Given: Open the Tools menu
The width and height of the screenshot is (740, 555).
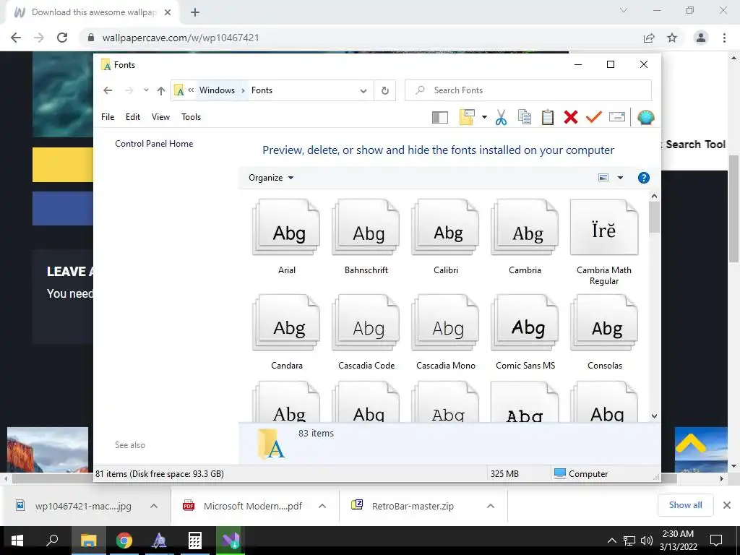Looking at the screenshot, I should [x=191, y=117].
